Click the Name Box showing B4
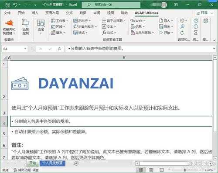The height and width of the screenshot is (173, 218). pos(13,49)
